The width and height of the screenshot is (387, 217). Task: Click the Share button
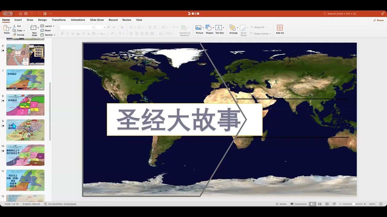pos(378,20)
